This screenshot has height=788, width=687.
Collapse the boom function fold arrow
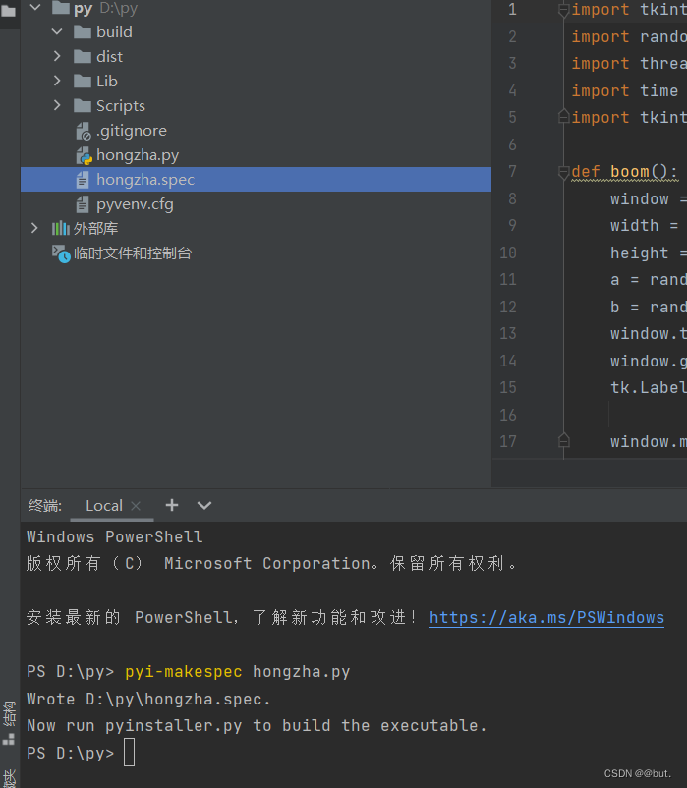pyautogui.click(x=563, y=171)
